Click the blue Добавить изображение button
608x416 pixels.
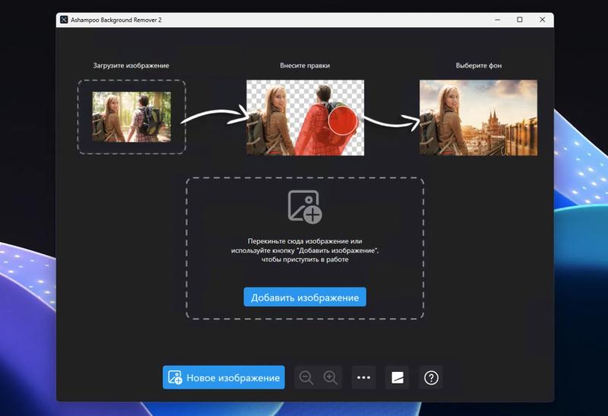pyautogui.click(x=305, y=297)
